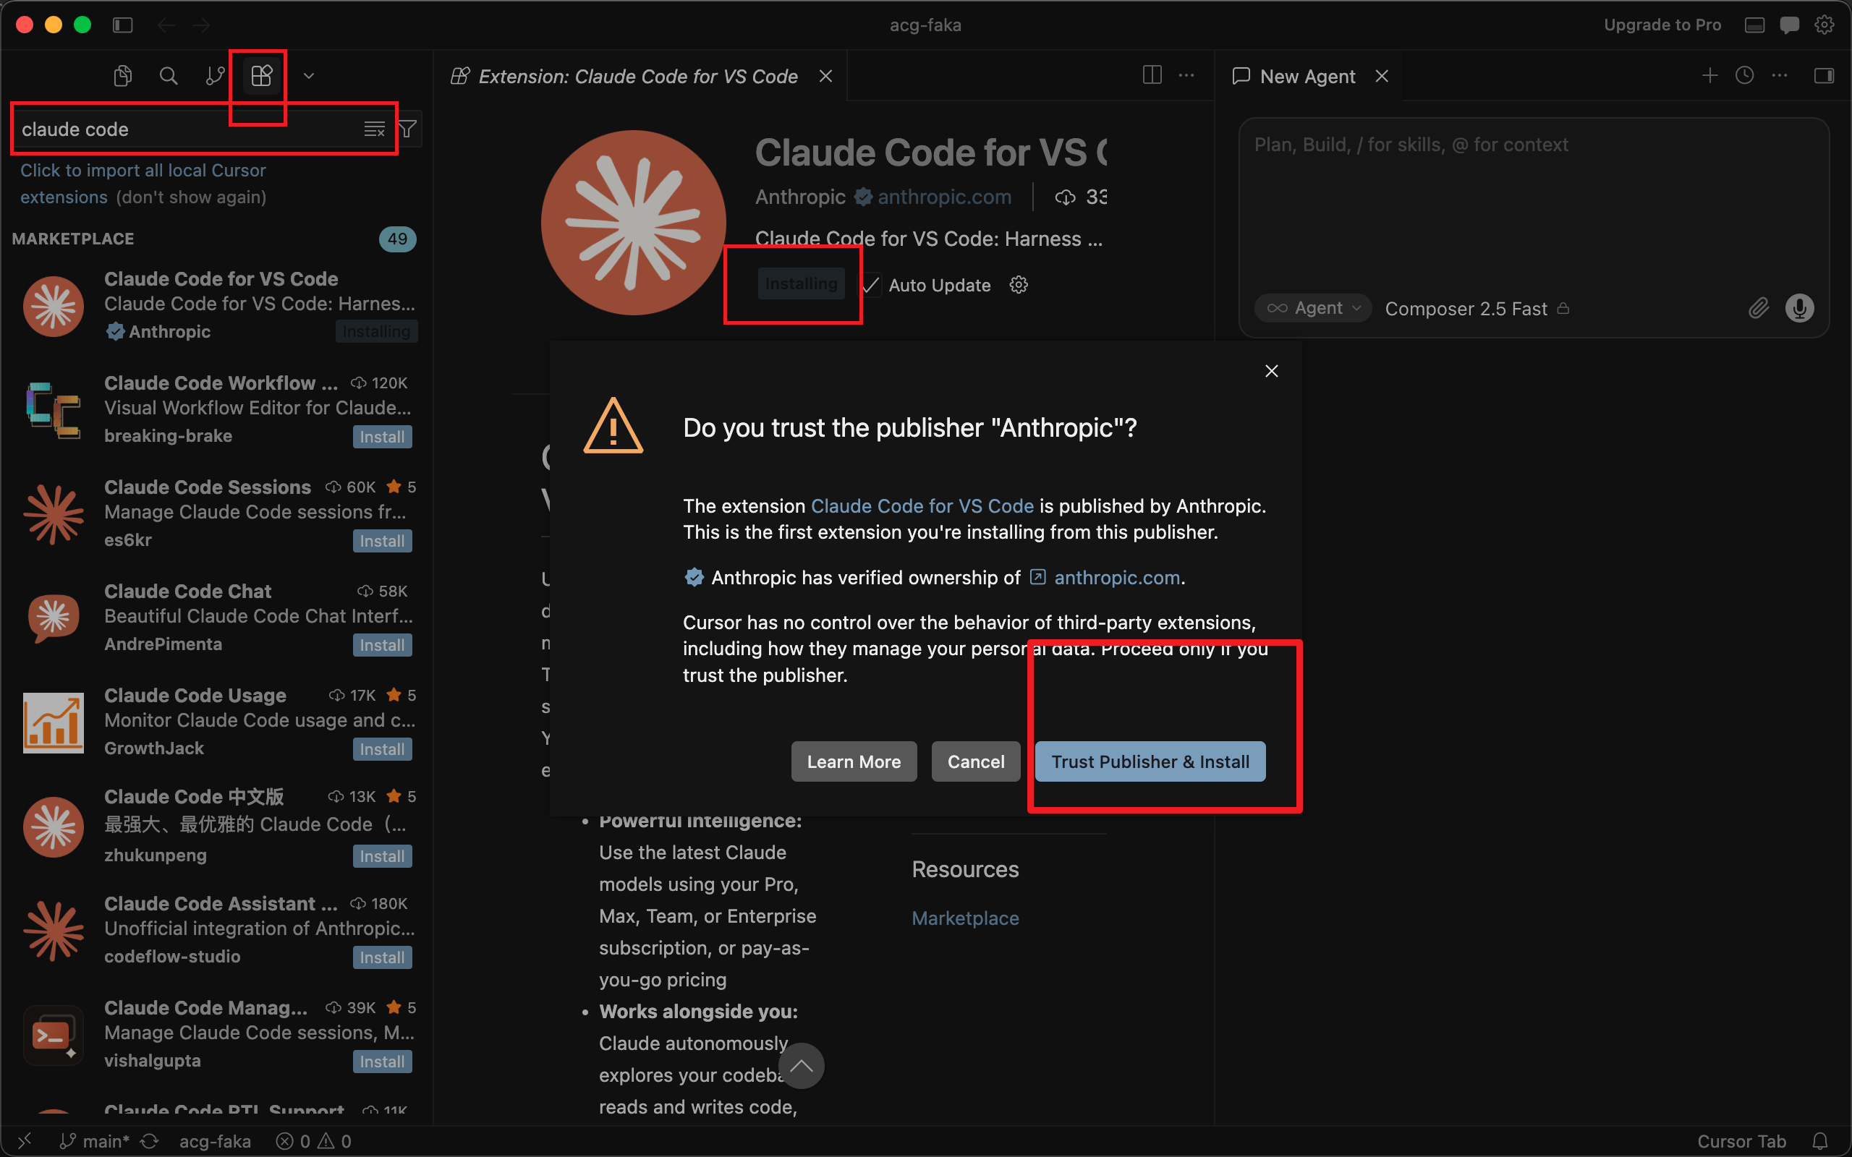
Task: Toggle the Auto Update checkbox
Action: [x=871, y=285]
